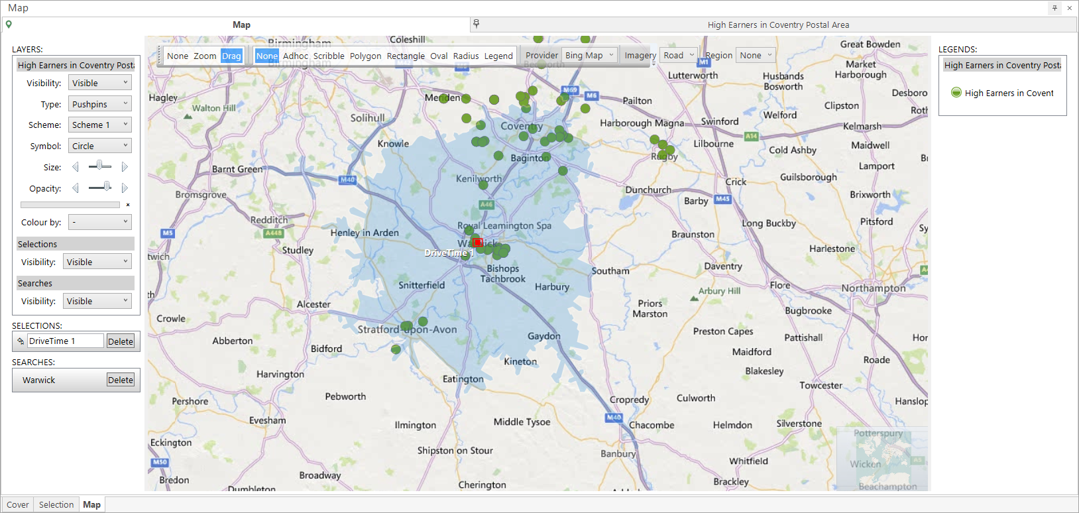This screenshot has height=513, width=1079.
Task: Click the green circle legend symbol
Action: 956,93
